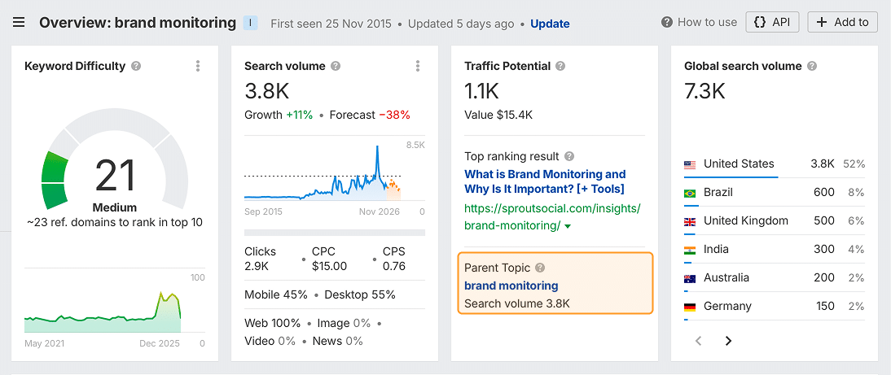Click the Search volume help icon
The width and height of the screenshot is (891, 375).
click(x=336, y=66)
